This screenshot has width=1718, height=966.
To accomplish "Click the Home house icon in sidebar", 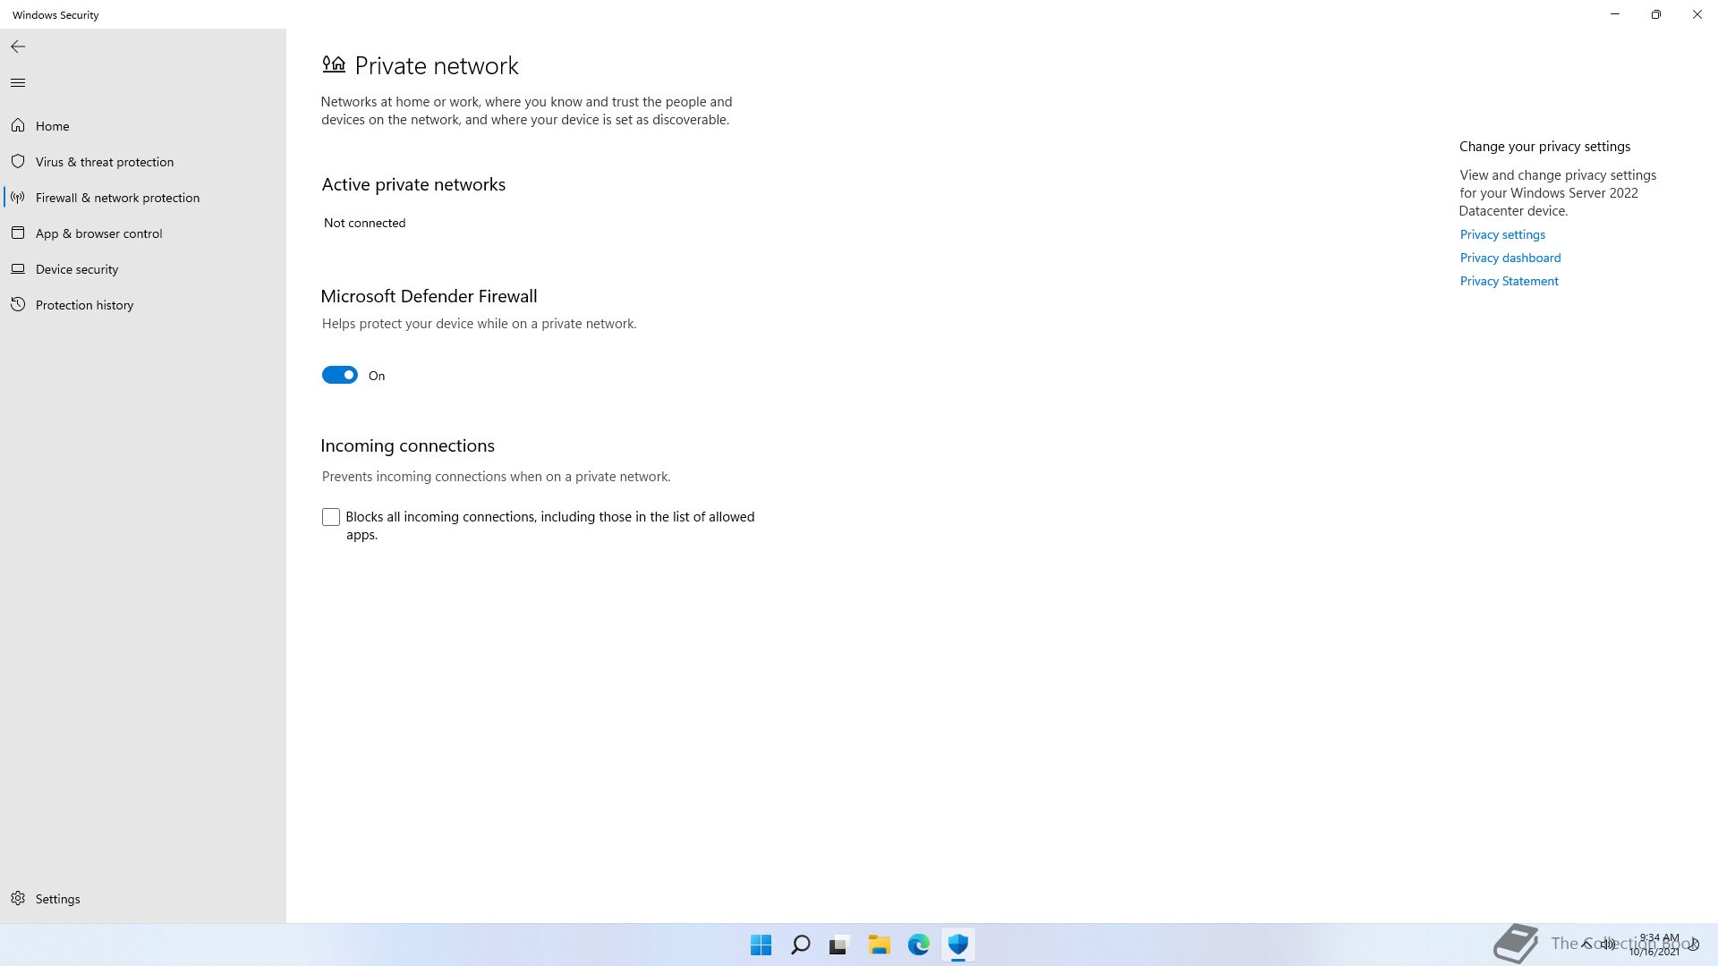I will pos(18,126).
